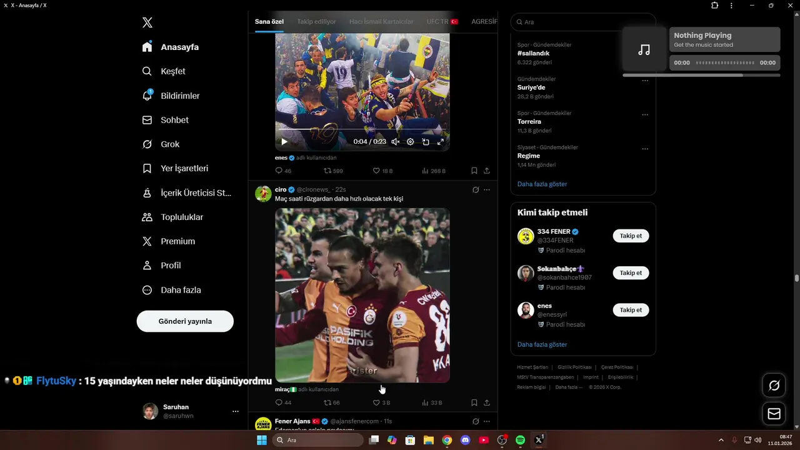The image size is (800, 450).
Task: Open Spotify from taskbar
Action: click(x=520, y=440)
